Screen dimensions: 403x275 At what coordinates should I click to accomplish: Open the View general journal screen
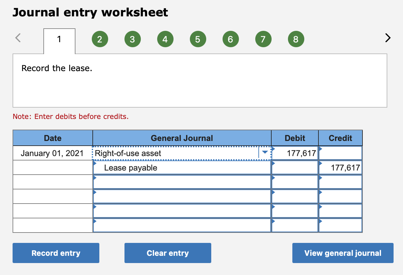click(342, 253)
